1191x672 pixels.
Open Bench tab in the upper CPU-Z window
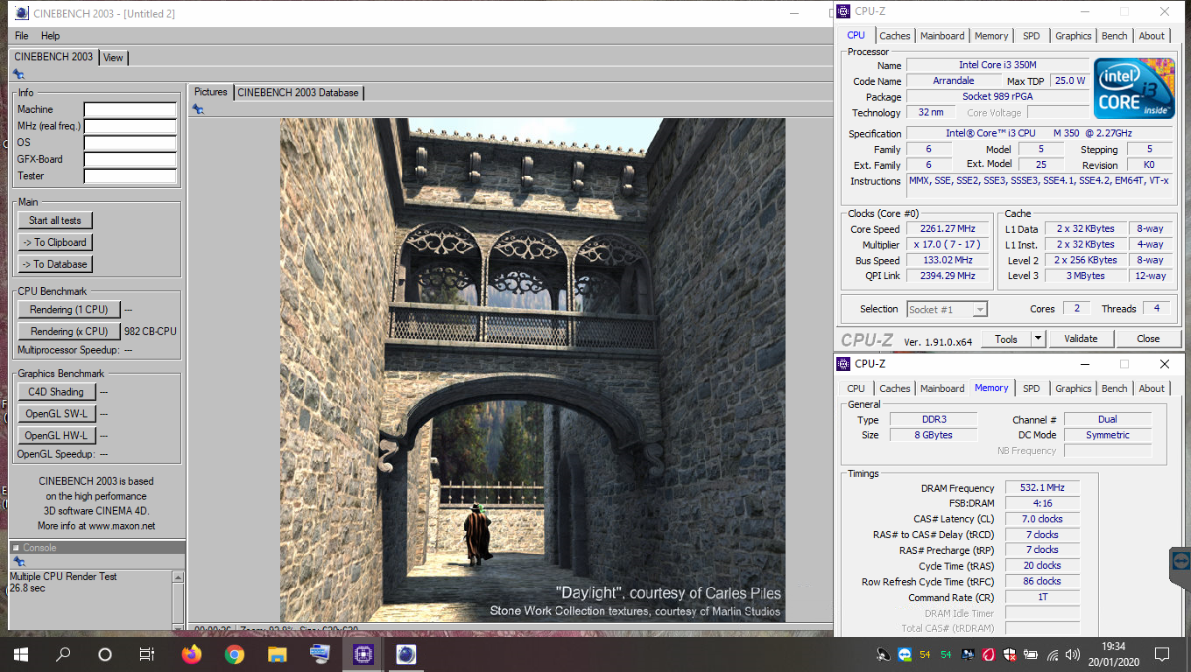[1115, 36]
